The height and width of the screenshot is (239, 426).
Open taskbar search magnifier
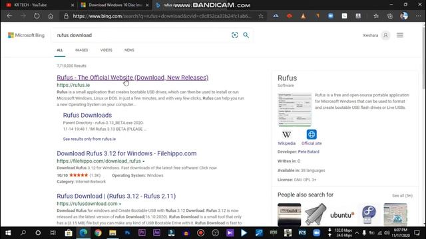click(x=23, y=233)
